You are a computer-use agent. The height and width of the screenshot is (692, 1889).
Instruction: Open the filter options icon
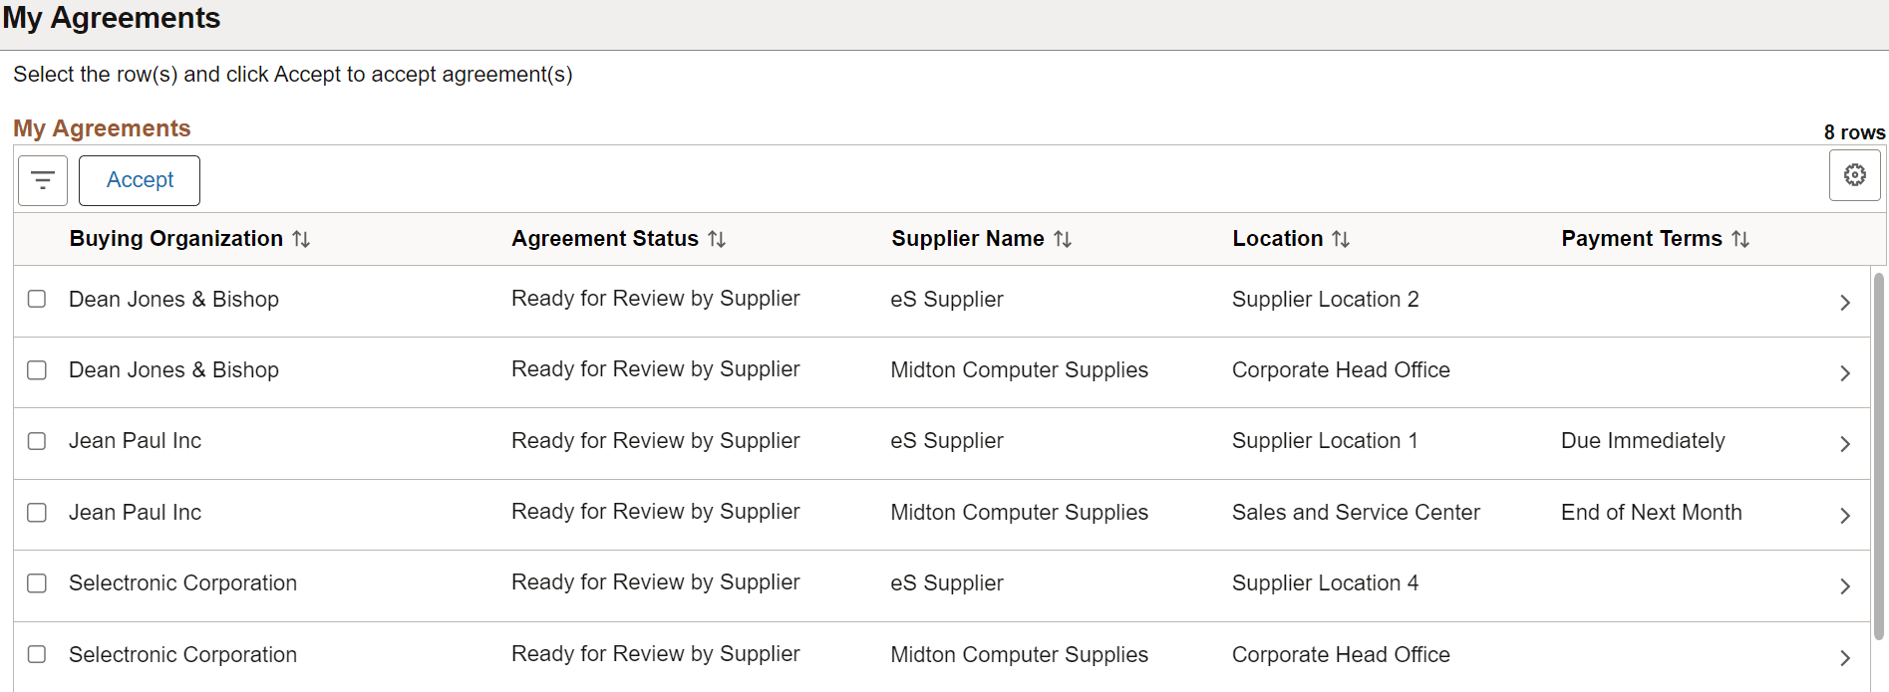43,180
